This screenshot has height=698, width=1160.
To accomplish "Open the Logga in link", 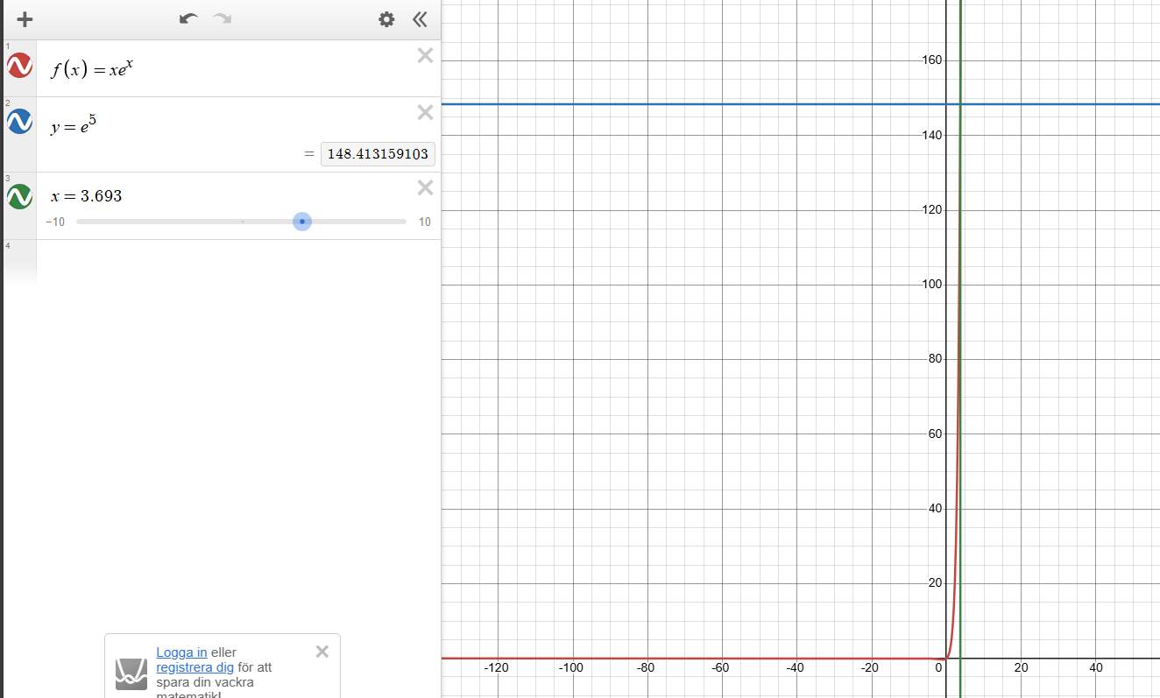I will point(181,652).
